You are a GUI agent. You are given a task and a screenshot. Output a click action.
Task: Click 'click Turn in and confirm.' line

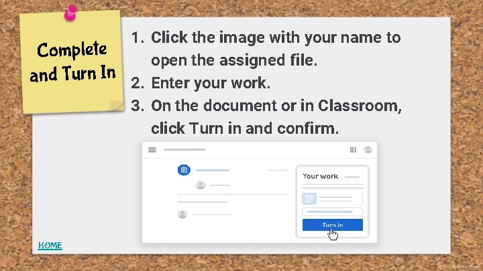[245, 128]
